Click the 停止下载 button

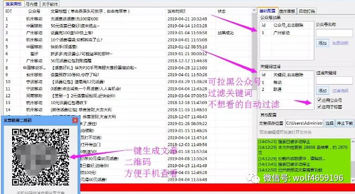[x=344, y=123]
